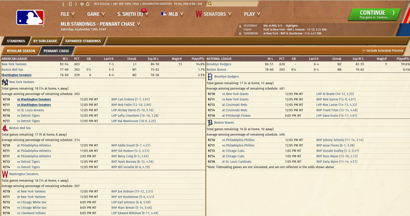Open pitcher RHP Joe Dobson (15-12, 3.31) in Senators schedule
Viewport: 410px width, 216px height.
(x=132, y=191)
